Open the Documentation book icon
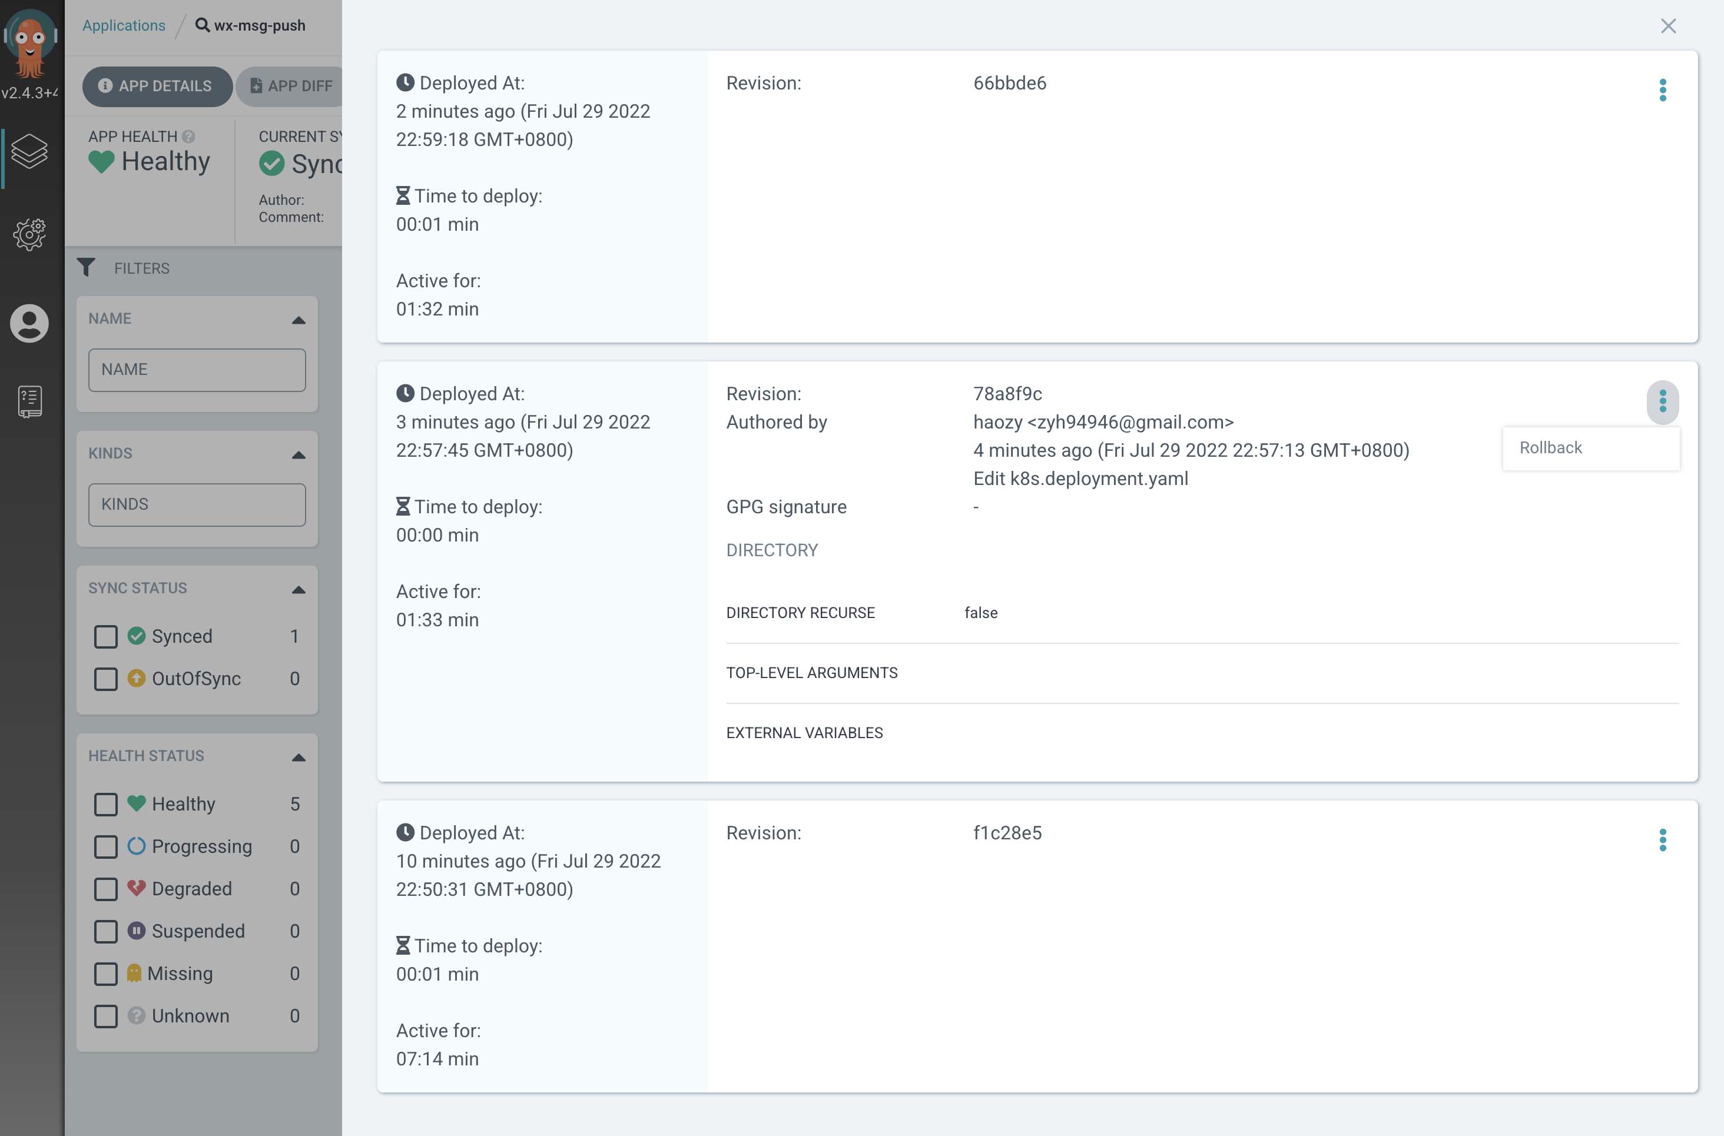Viewport: 1724px width, 1136px height. [x=29, y=401]
